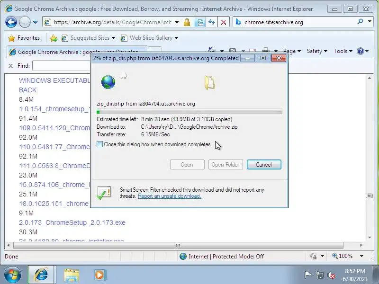379x284 pixels.
Task: Click the disabled Open button in download dialog
Action: point(187,164)
